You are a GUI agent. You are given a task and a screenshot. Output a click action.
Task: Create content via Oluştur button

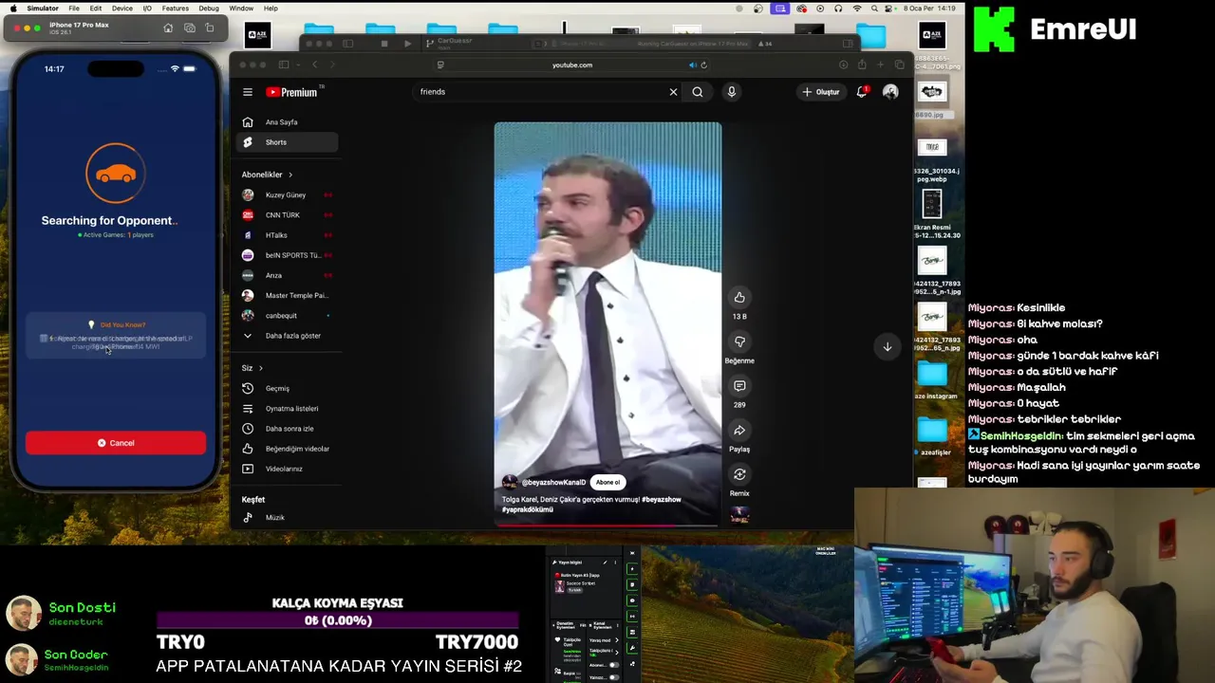(x=820, y=92)
